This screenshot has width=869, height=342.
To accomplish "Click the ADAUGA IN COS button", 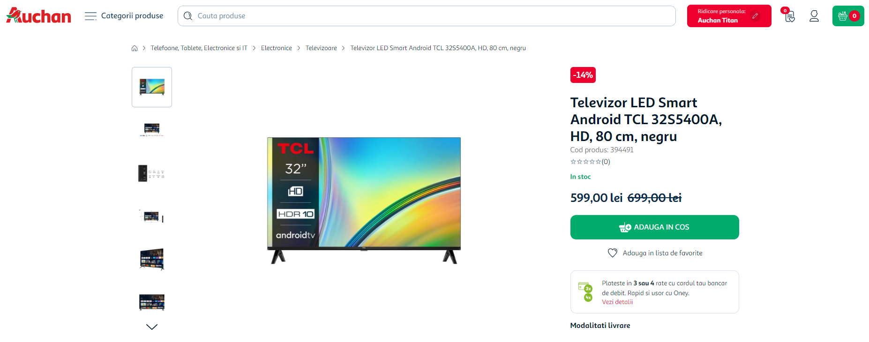I will pos(654,227).
